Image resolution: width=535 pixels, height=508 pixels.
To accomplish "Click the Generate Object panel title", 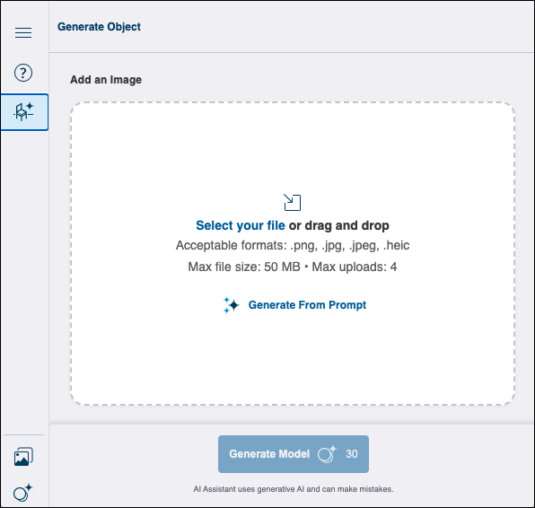I will [x=99, y=27].
